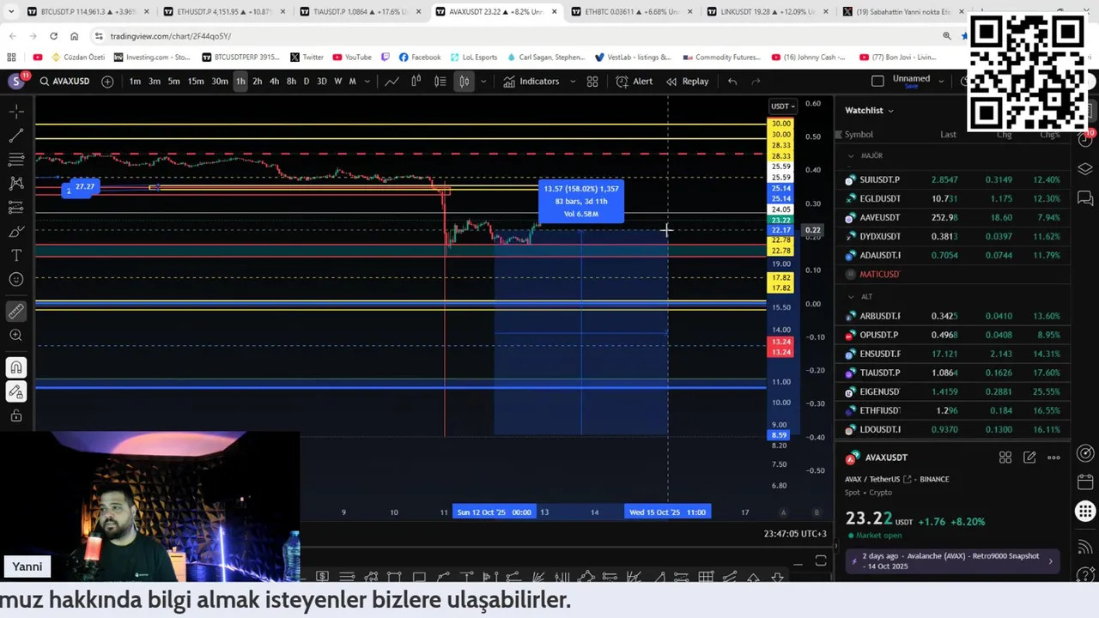Maximize the bottom panel
This screenshot has width=1099, height=618.
(821, 562)
